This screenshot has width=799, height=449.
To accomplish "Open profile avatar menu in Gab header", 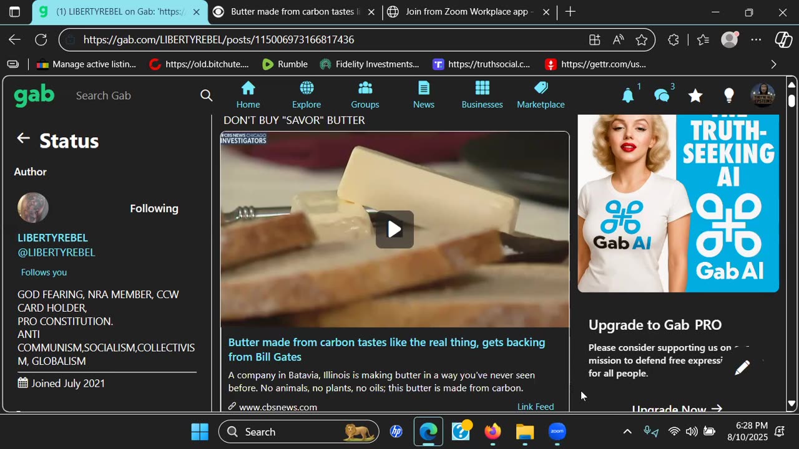I will point(762,95).
